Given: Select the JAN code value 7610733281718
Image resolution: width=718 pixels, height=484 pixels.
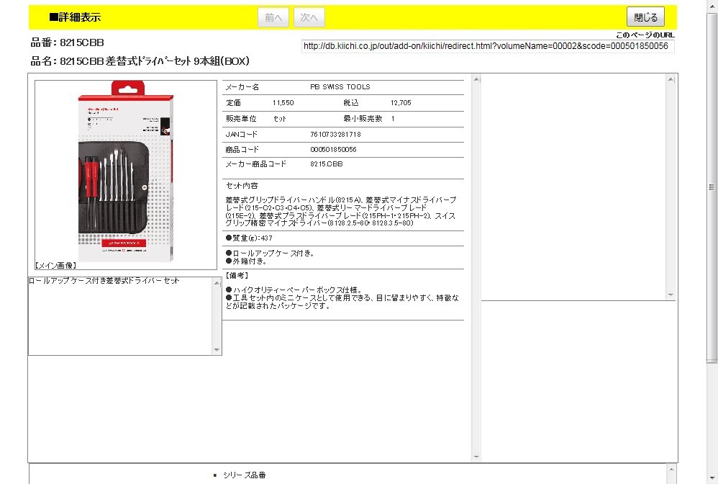Looking at the screenshot, I should pyautogui.click(x=336, y=134).
